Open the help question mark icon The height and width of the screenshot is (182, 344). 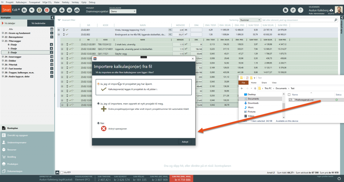click(x=300, y=10)
